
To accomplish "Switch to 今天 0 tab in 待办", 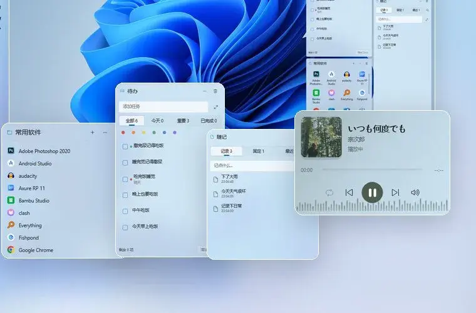I will (x=157, y=121).
